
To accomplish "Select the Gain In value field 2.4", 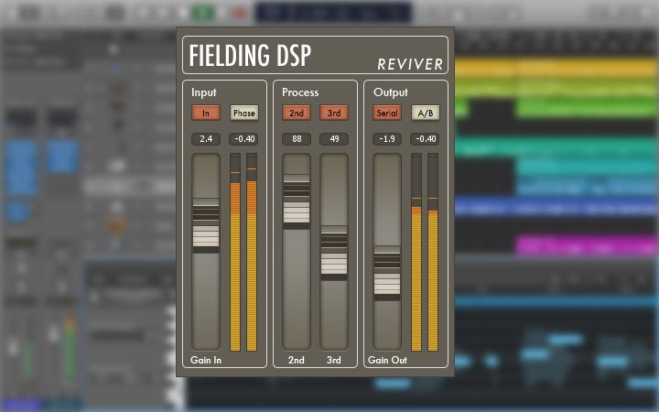I will pyautogui.click(x=206, y=139).
